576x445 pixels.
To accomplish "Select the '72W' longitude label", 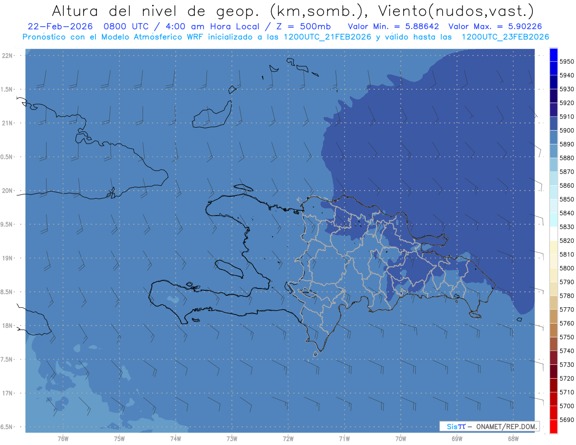I will [x=288, y=438].
